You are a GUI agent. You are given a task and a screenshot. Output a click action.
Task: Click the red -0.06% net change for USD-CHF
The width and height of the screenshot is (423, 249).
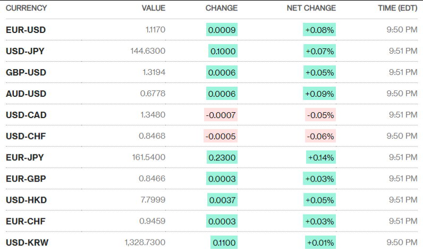(x=320, y=136)
